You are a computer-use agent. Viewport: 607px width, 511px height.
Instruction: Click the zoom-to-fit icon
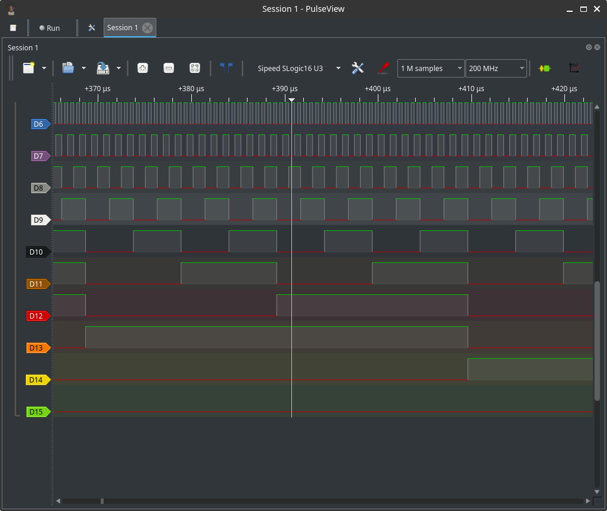pos(194,69)
